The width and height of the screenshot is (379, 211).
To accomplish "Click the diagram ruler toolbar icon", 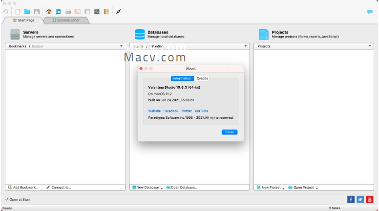I will (x=77, y=12).
